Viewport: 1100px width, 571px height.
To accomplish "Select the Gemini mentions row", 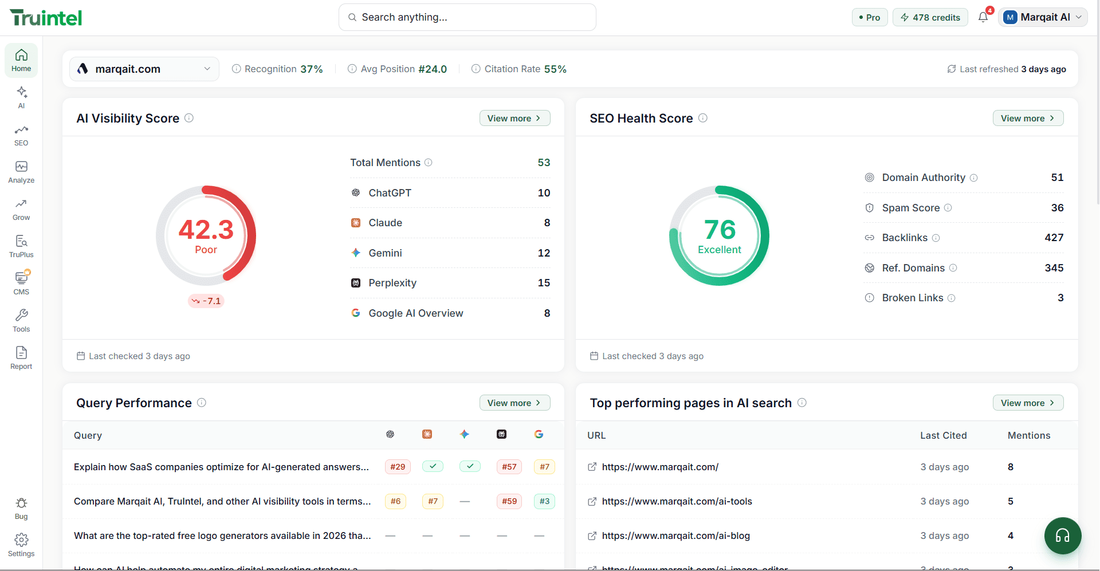I will coord(450,253).
